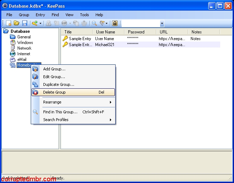This screenshot has width=234, height=183.
Task: Sort by the Notes column header
Action: tap(204, 32)
